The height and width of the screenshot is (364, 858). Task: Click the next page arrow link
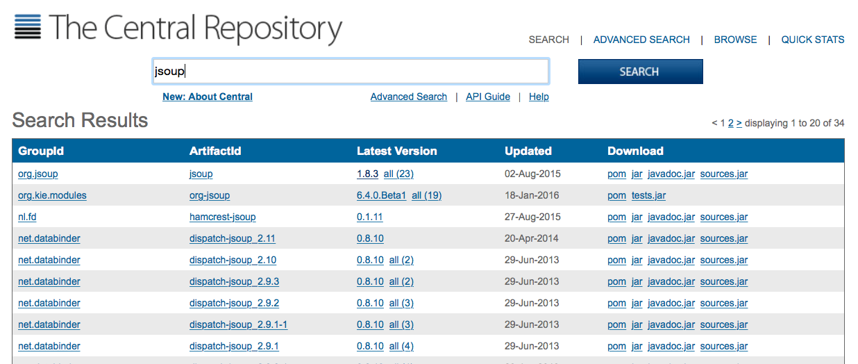(x=739, y=123)
